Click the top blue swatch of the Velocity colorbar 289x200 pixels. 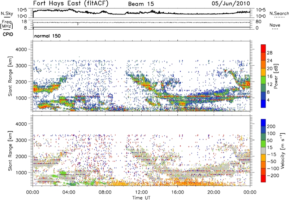(x=263, y=123)
